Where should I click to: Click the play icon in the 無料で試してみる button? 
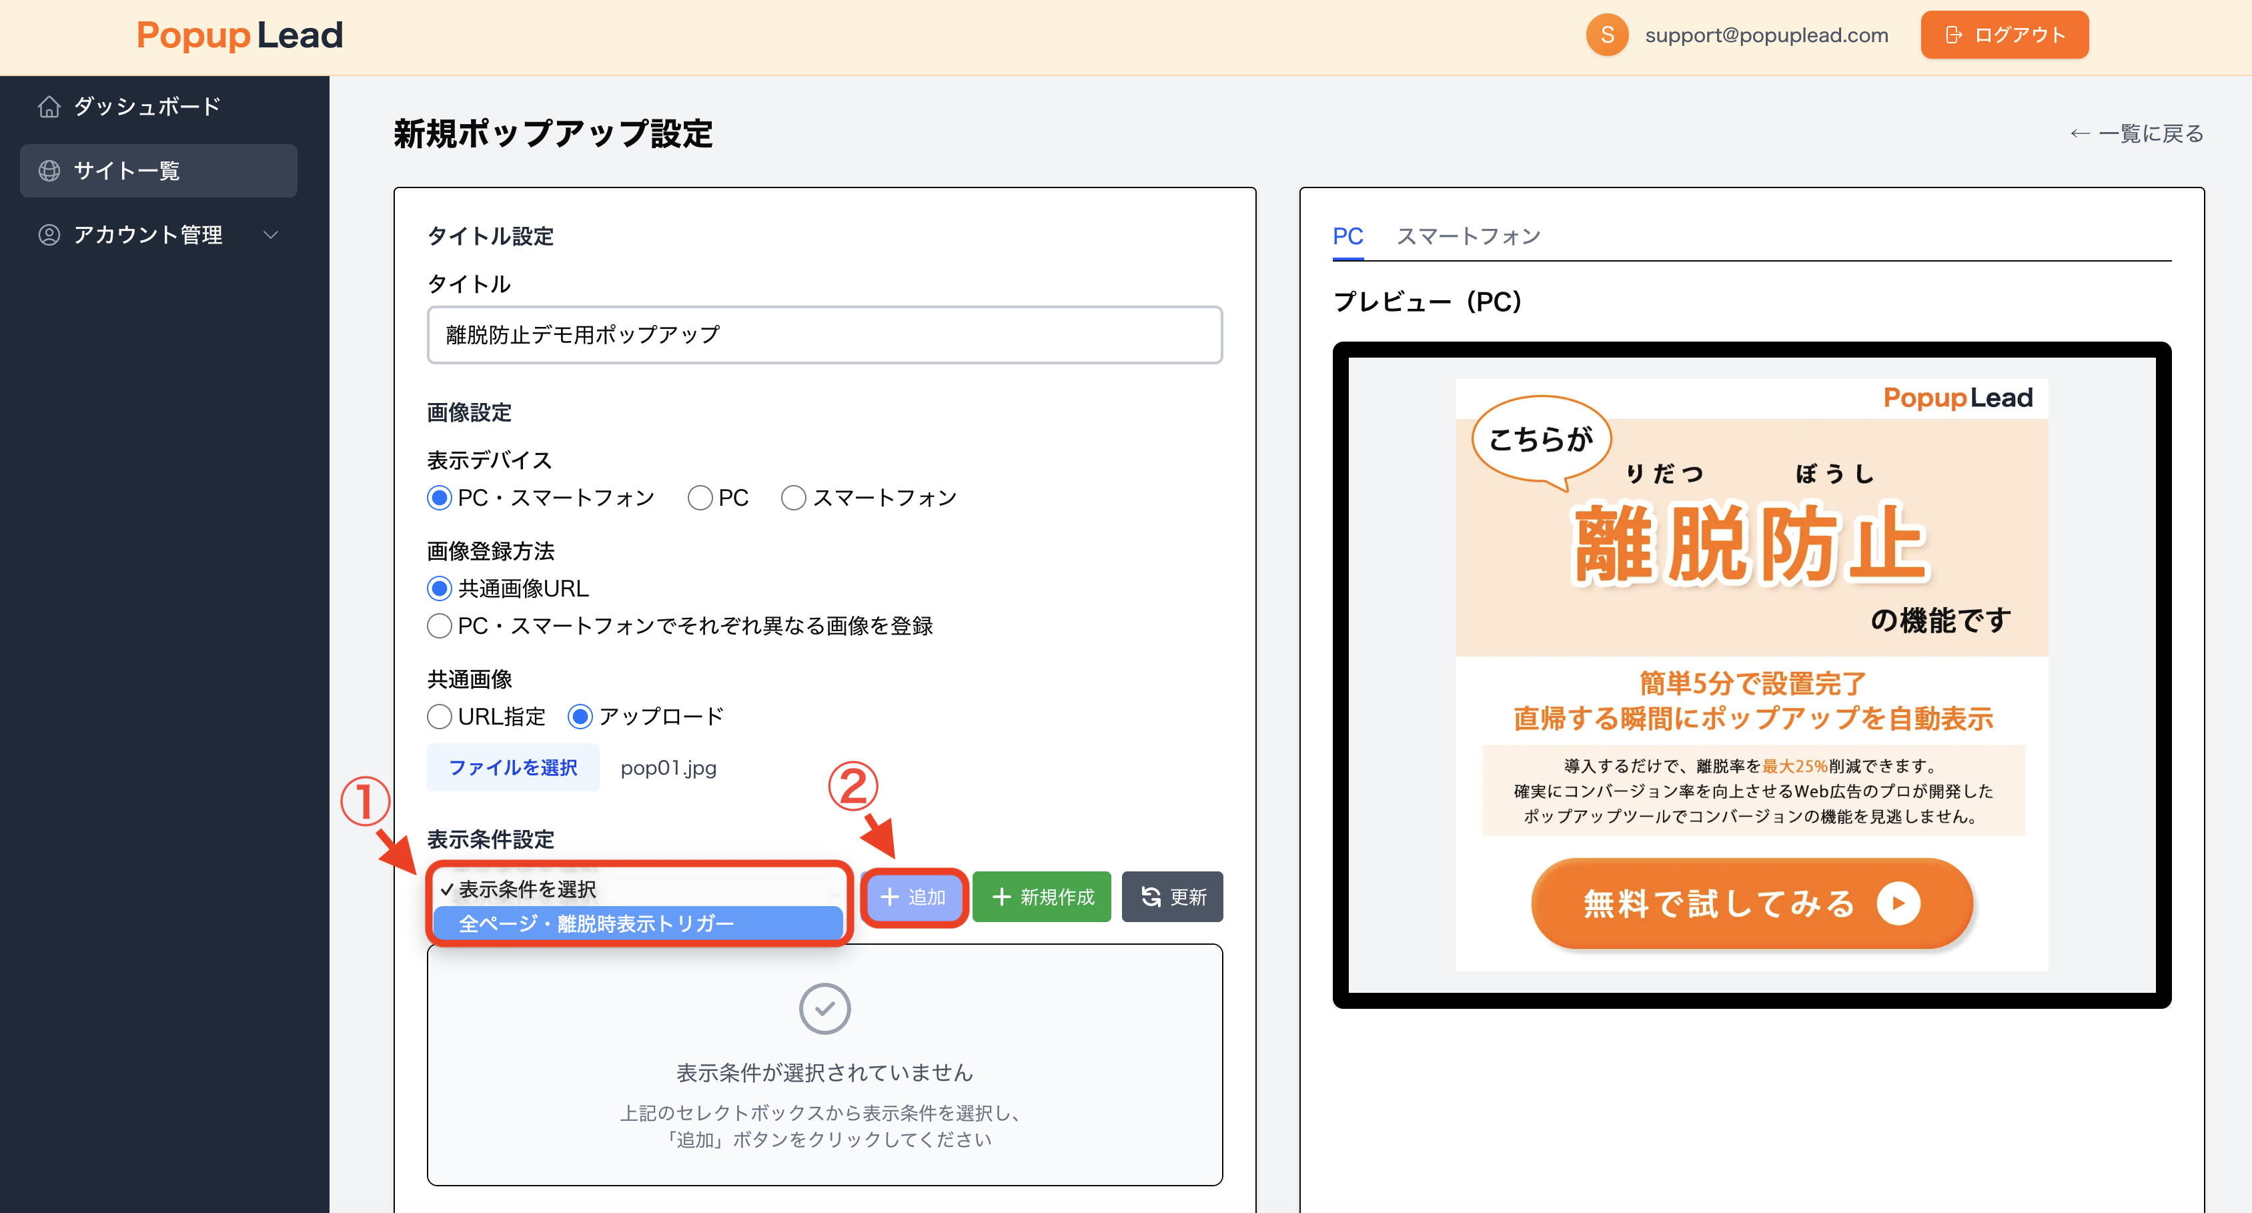(x=1899, y=903)
